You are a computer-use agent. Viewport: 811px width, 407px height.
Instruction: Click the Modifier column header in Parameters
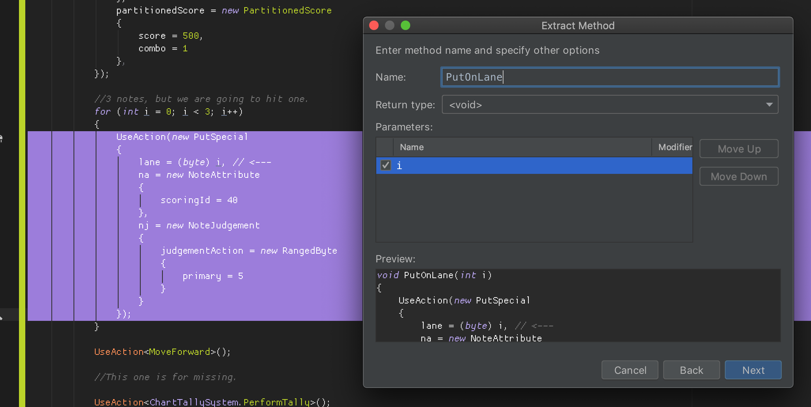[x=672, y=147]
